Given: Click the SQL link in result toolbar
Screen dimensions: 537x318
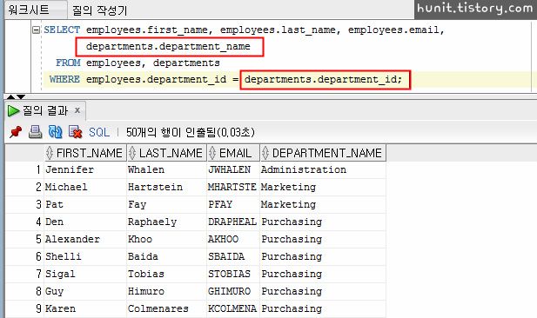Looking at the screenshot, I should click(99, 132).
